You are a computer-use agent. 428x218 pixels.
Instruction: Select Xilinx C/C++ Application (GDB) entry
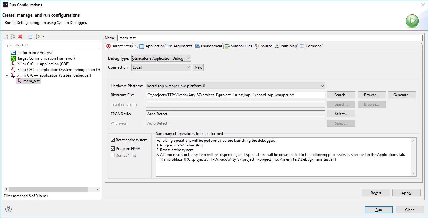pos(43,64)
